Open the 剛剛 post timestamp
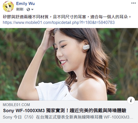Viewport: 138px width, 123px height. [20, 9]
